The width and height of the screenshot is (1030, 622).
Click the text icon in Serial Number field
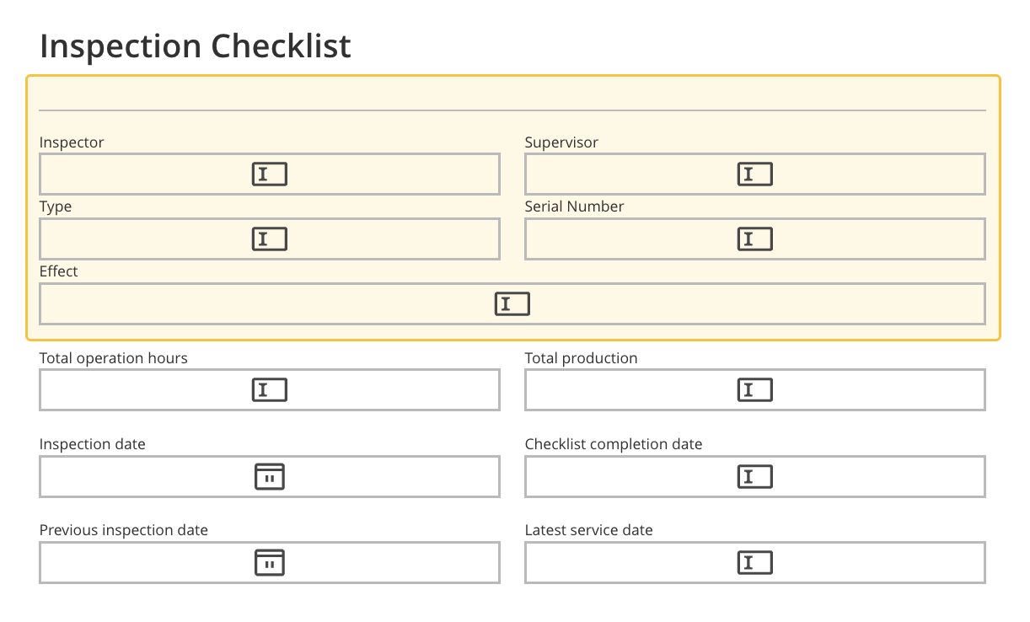755,239
